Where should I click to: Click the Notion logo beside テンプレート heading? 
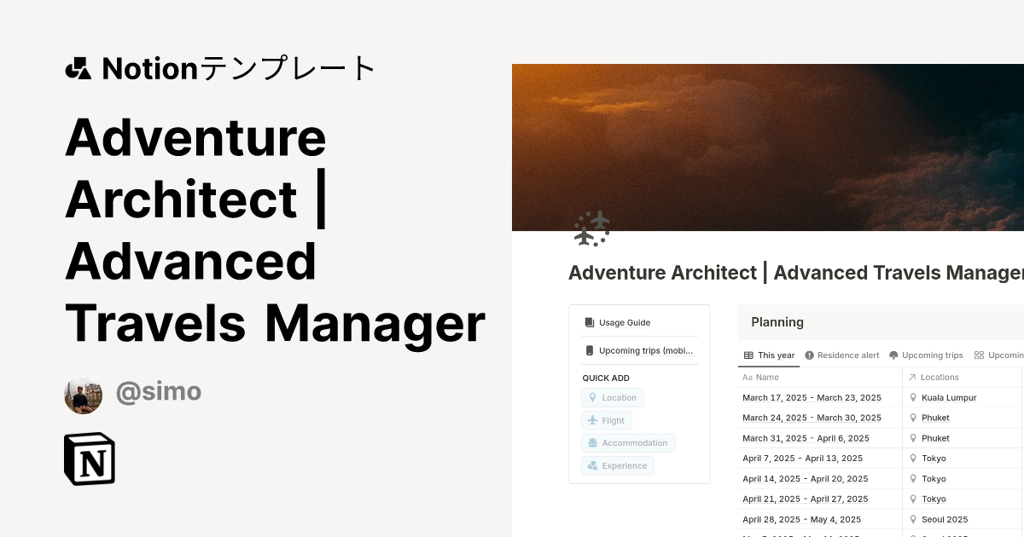pos(78,67)
